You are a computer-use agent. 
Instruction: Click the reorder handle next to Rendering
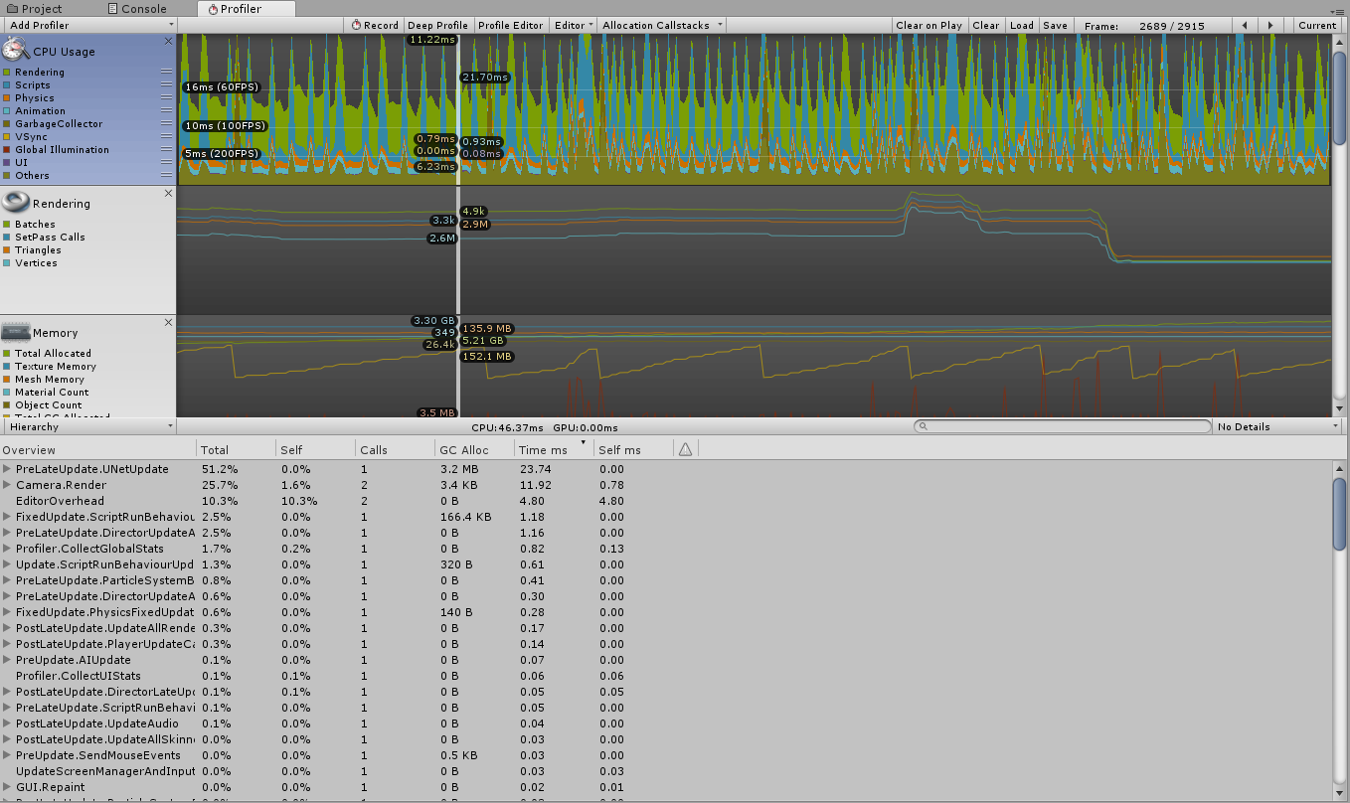[x=167, y=73]
